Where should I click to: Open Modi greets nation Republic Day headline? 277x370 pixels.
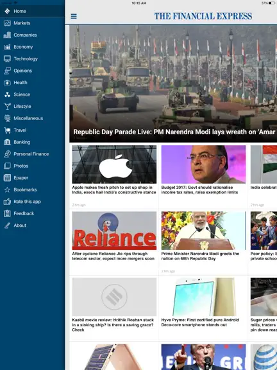tap(200, 256)
